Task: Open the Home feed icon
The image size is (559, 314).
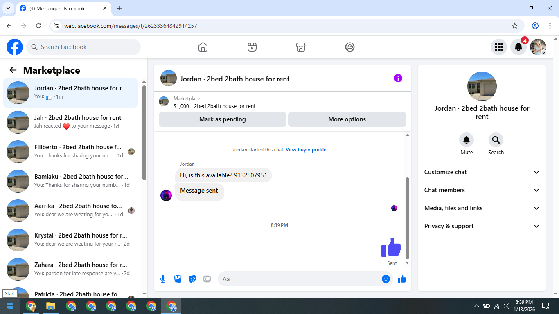Action: click(203, 47)
